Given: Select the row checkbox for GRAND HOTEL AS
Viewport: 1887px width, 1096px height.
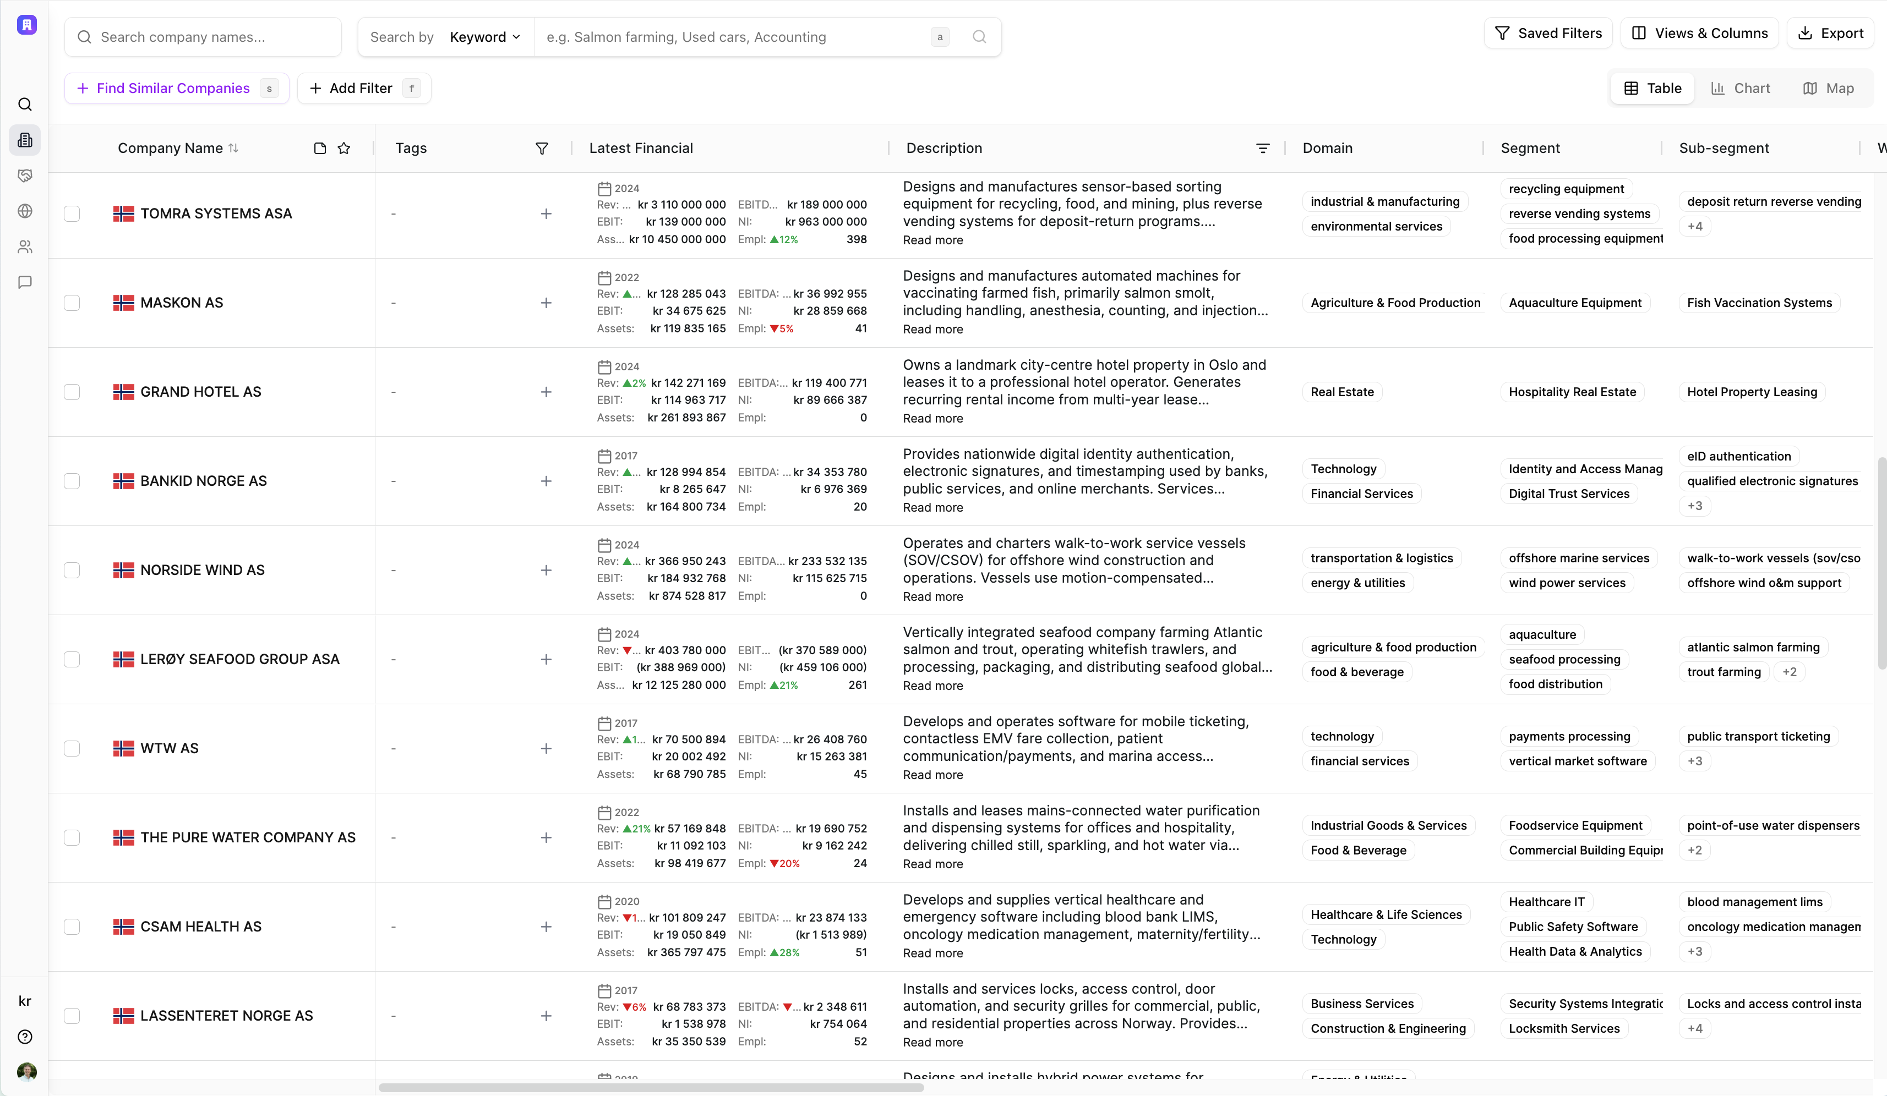Looking at the screenshot, I should coord(73,392).
